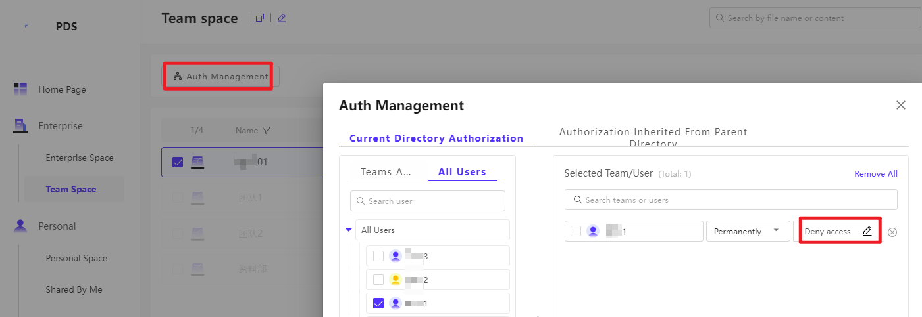Click the Search user input field
Image resolution: width=922 pixels, height=317 pixels.
coord(428,201)
